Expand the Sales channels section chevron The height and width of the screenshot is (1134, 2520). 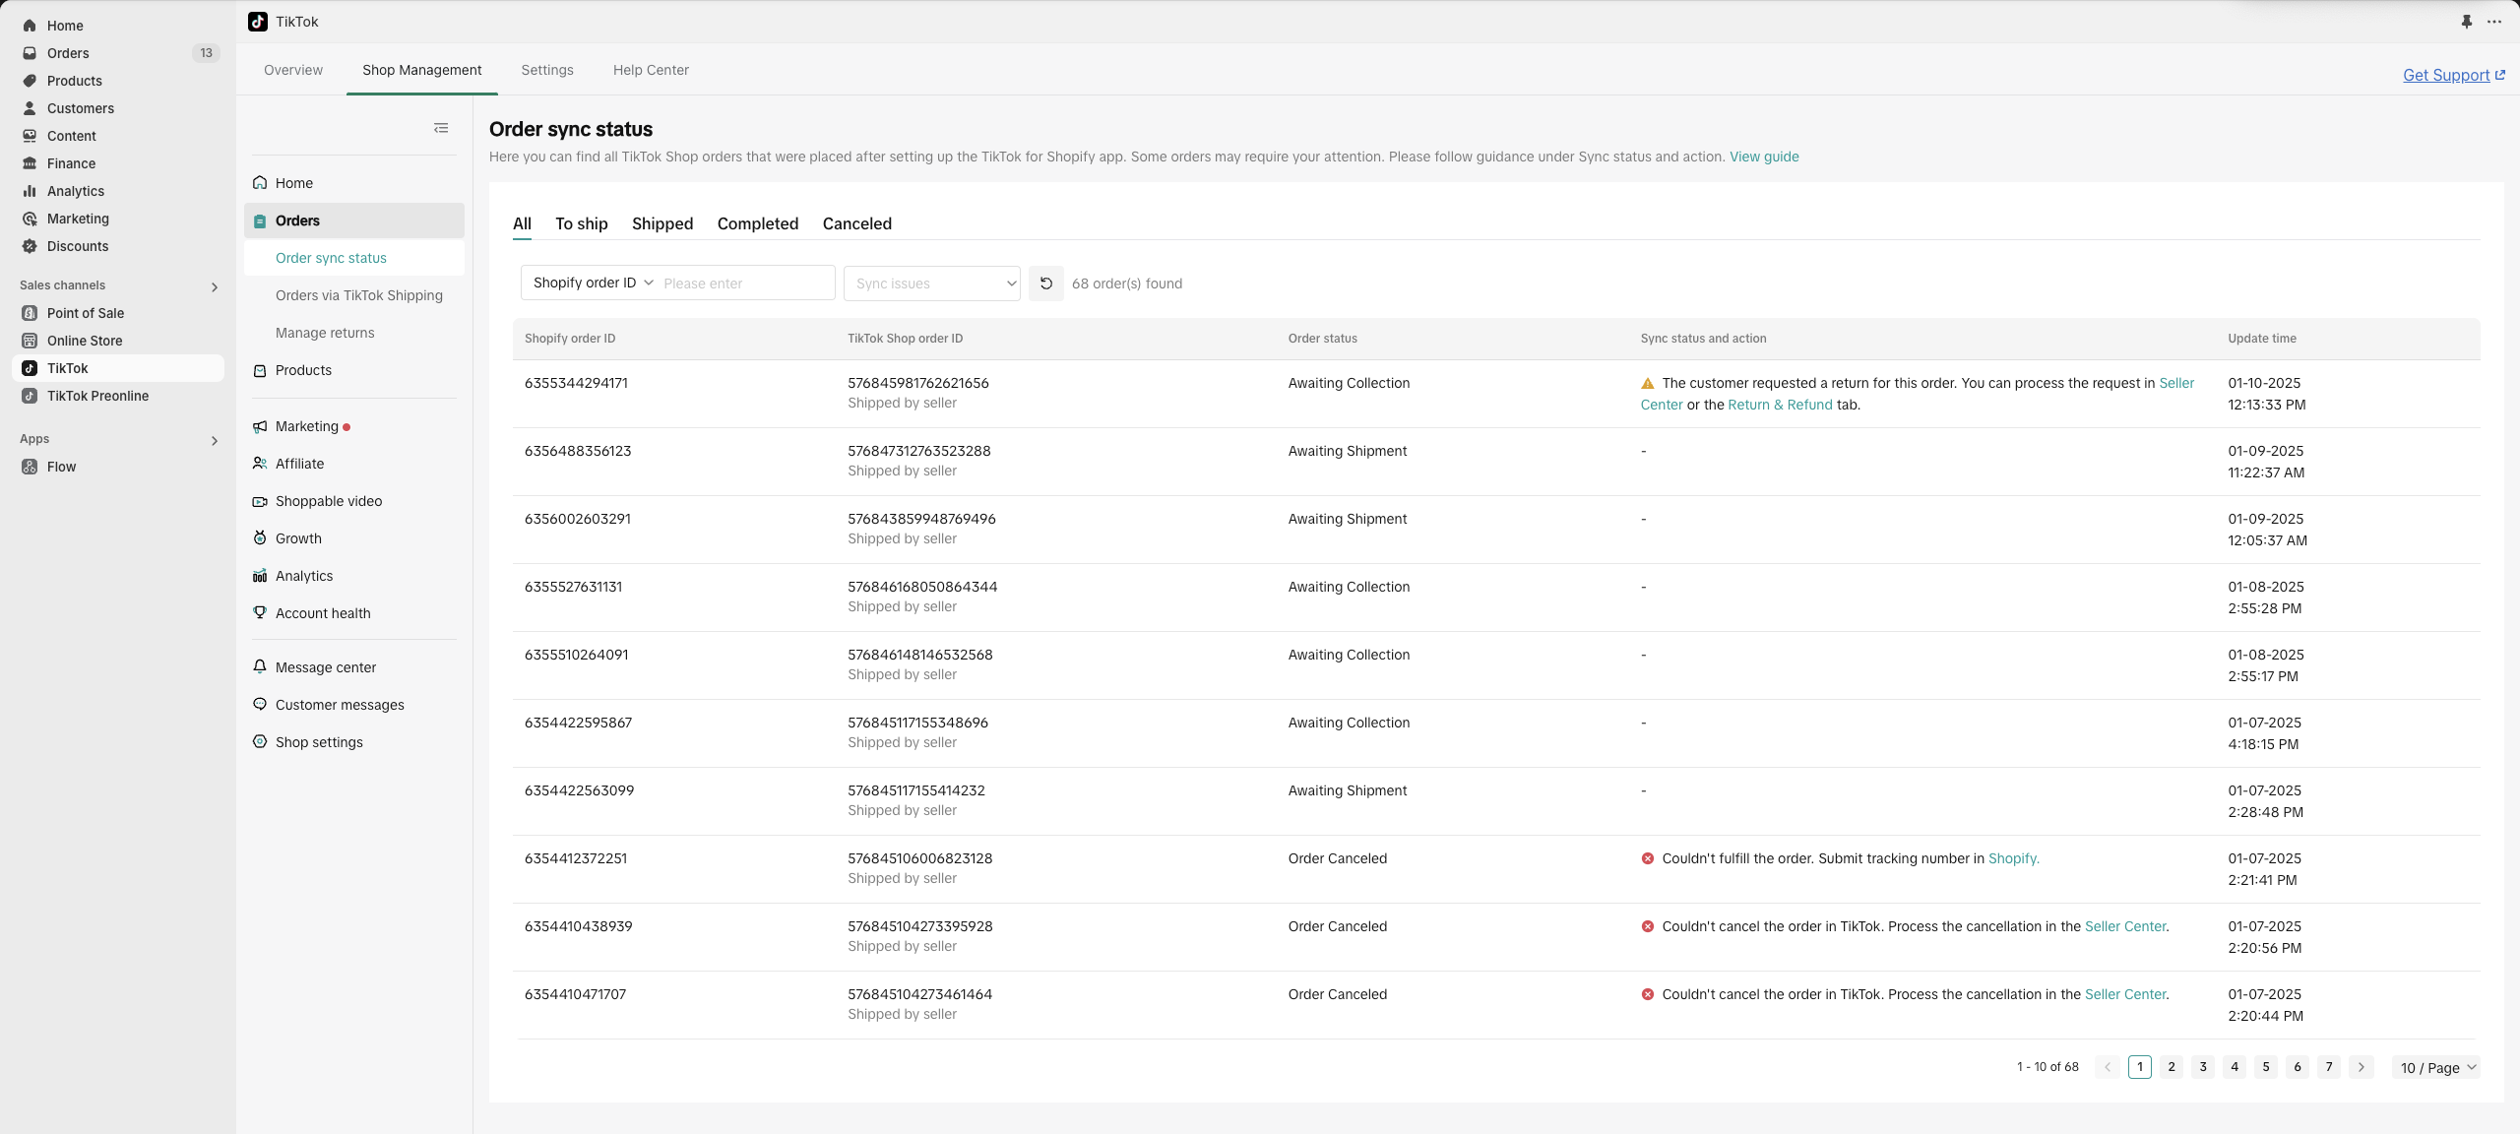pyautogui.click(x=215, y=286)
